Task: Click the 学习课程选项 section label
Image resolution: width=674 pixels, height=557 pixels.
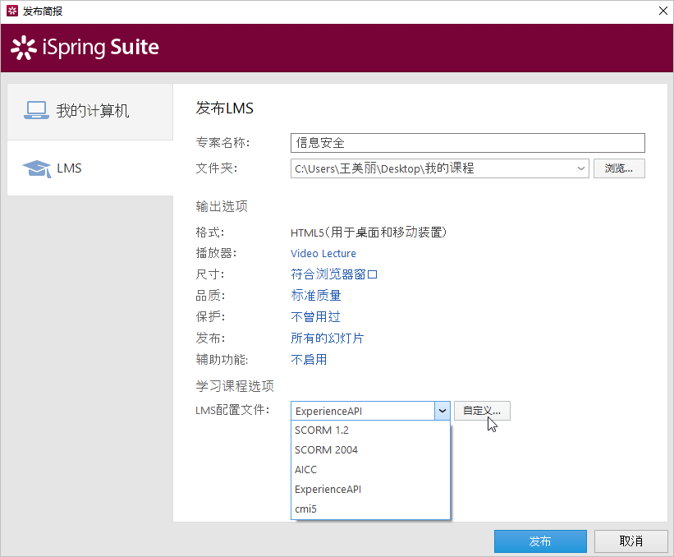Action: pos(235,386)
